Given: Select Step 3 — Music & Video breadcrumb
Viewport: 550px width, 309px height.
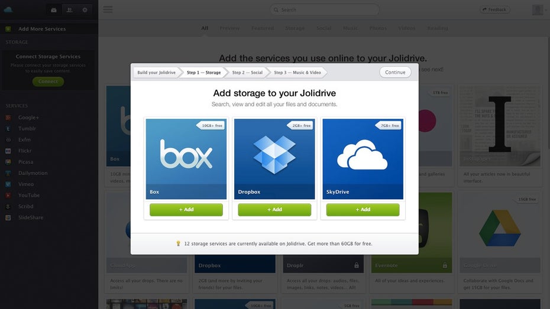Looking at the screenshot, I should 297,73.
